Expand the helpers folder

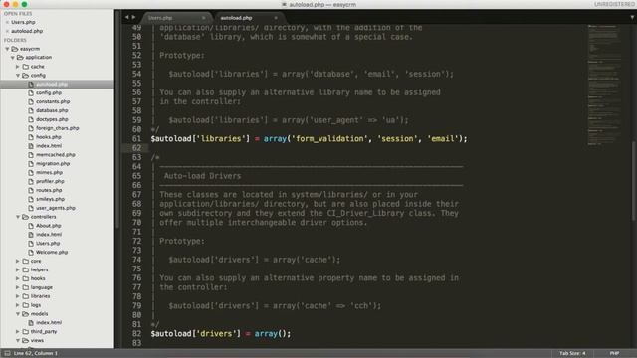18,269
